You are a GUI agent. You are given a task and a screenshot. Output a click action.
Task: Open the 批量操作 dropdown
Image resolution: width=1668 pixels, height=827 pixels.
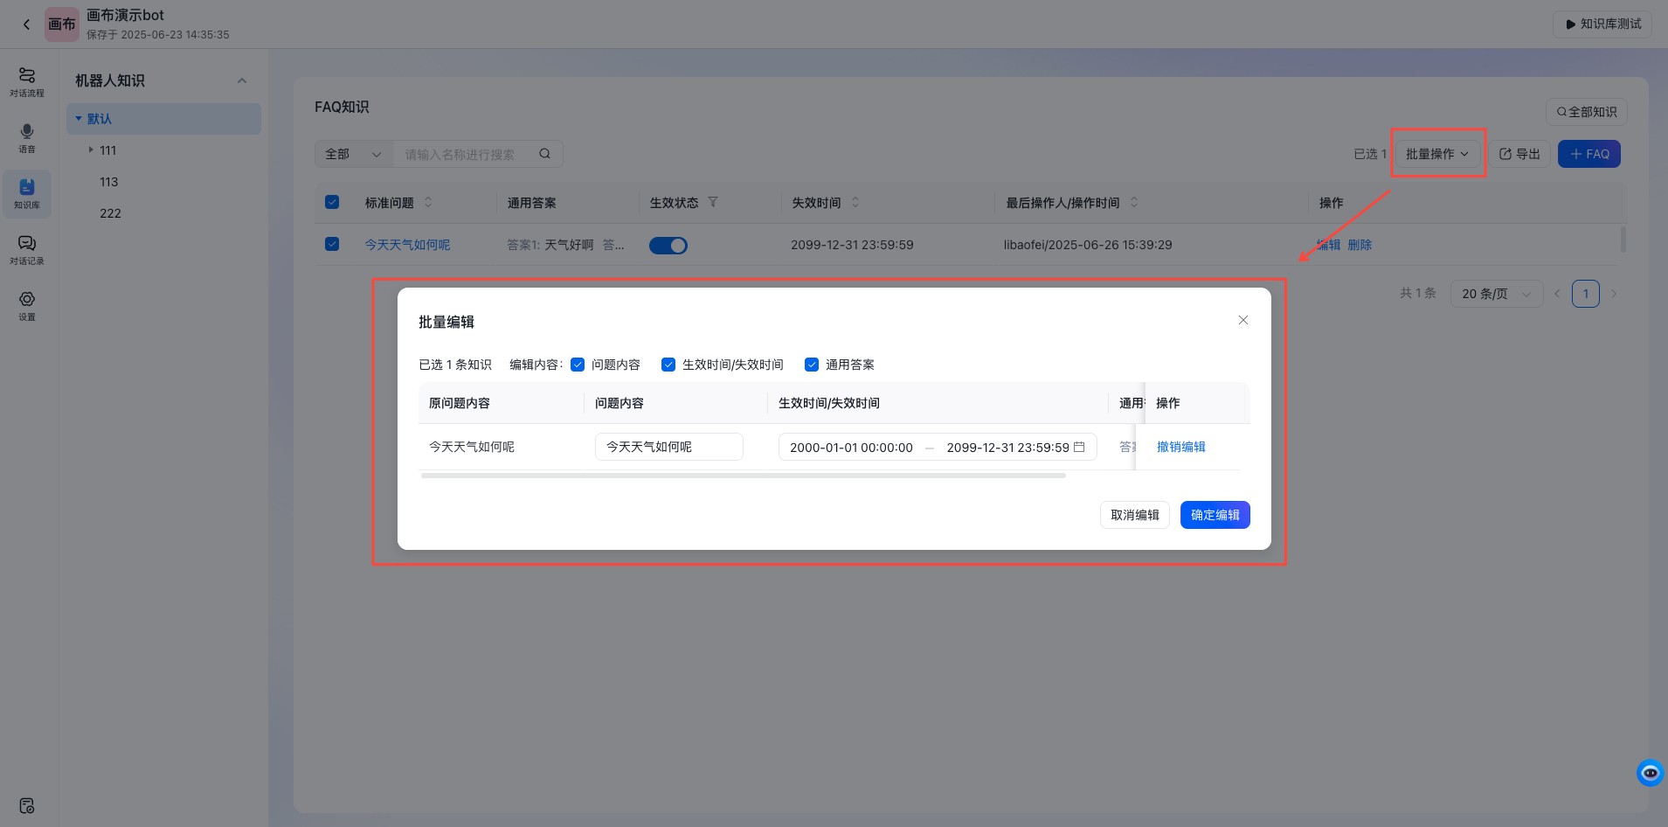point(1436,153)
